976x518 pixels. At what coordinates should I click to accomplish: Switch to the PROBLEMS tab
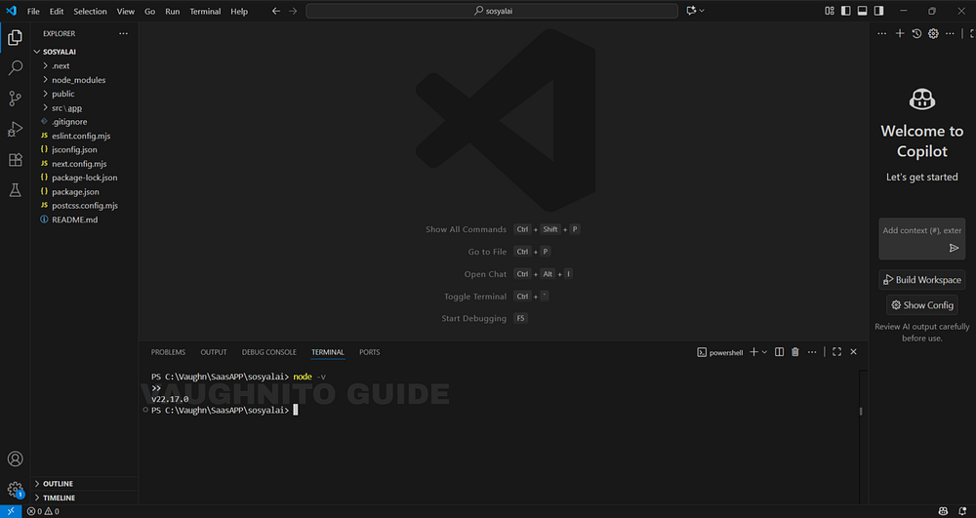168,352
